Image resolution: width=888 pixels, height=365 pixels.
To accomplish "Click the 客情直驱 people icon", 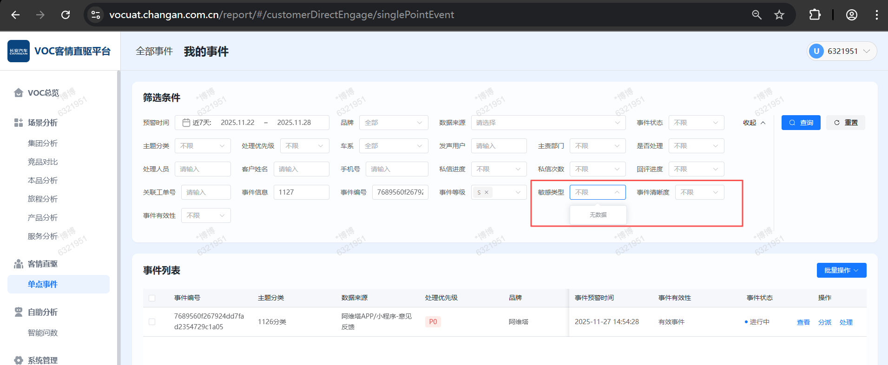I will (19, 264).
